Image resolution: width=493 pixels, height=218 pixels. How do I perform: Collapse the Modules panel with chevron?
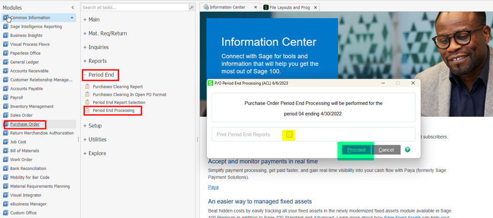[72, 7]
